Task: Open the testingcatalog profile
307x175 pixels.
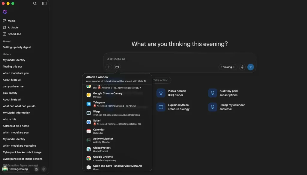Action: click(15, 169)
